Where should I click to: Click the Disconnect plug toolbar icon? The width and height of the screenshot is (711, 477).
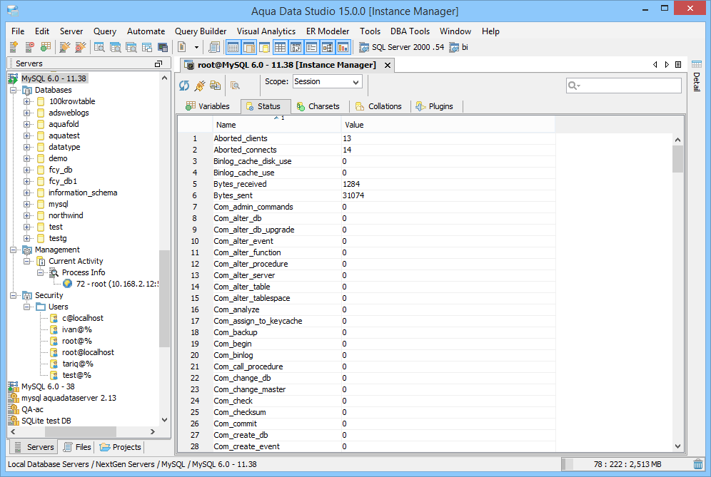point(80,46)
